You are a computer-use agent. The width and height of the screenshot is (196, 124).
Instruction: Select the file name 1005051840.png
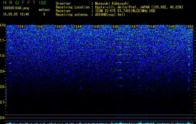[x=16, y=8]
